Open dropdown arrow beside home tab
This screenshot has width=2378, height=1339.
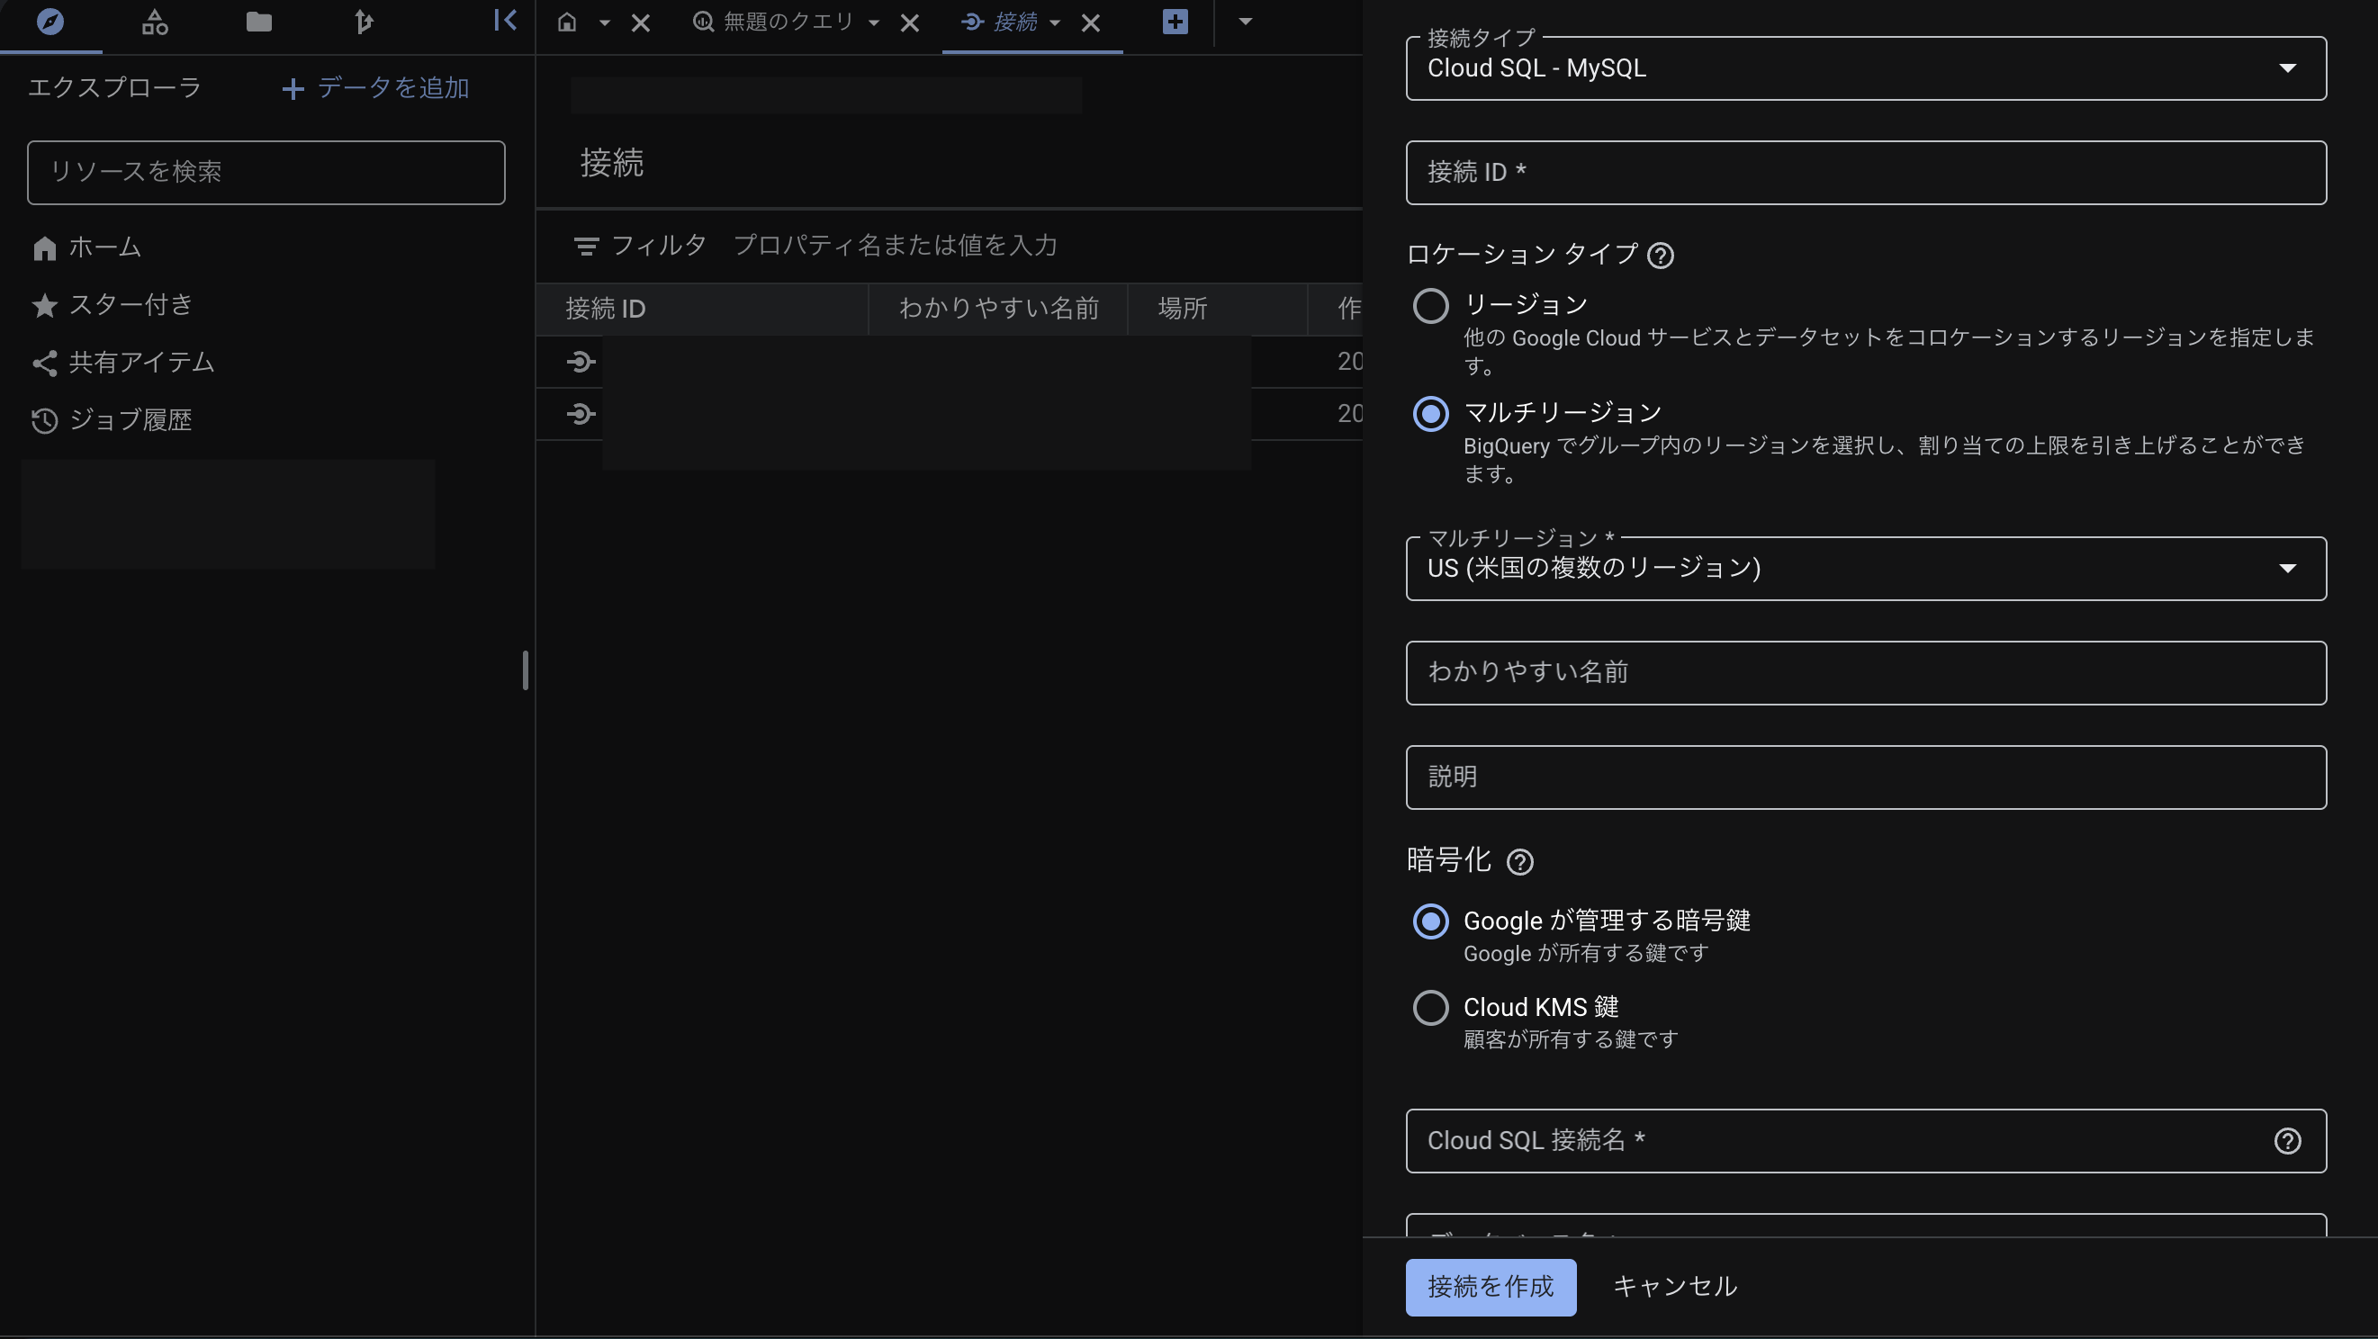click(x=604, y=23)
